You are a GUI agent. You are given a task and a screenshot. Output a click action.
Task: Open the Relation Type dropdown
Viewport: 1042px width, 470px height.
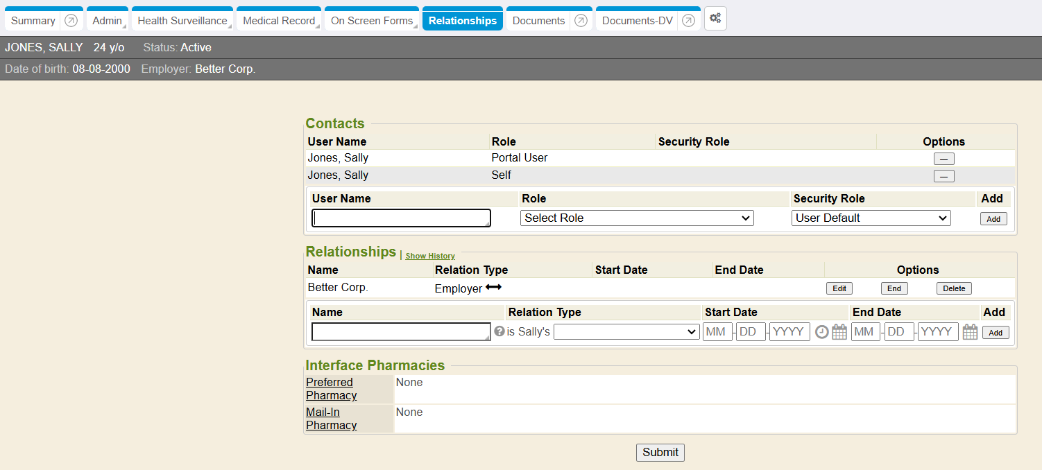click(x=626, y=332)
